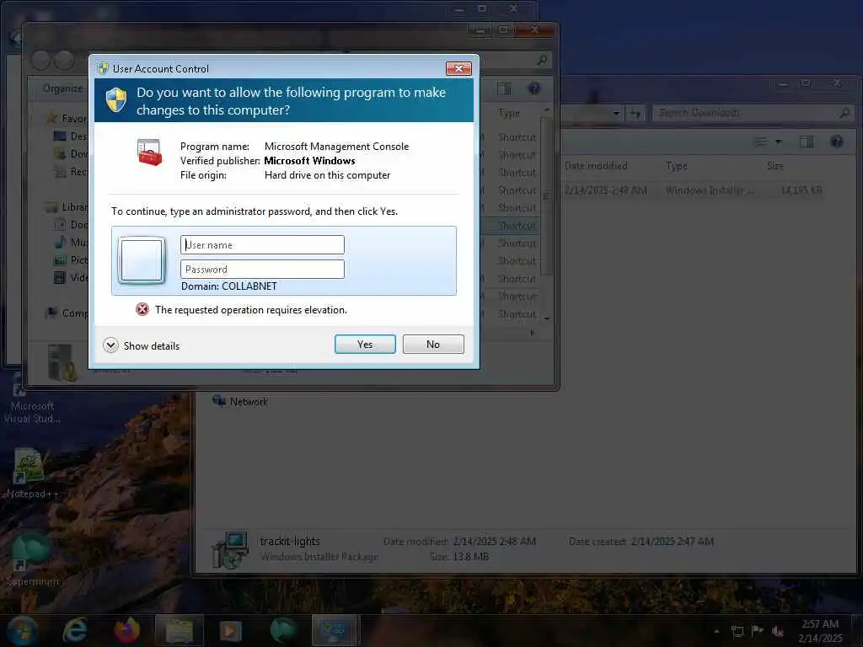The height and width of the screenshot is (647, 863).
Task: Expand Show details in UAC dialog
Action: [x=142, y=345]
